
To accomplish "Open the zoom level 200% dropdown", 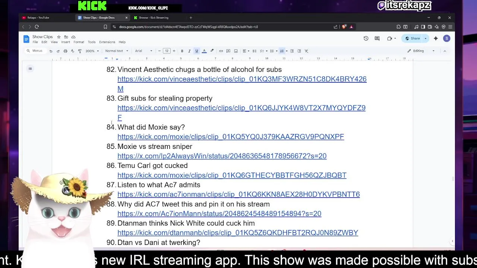I will (x=92, y=51).
